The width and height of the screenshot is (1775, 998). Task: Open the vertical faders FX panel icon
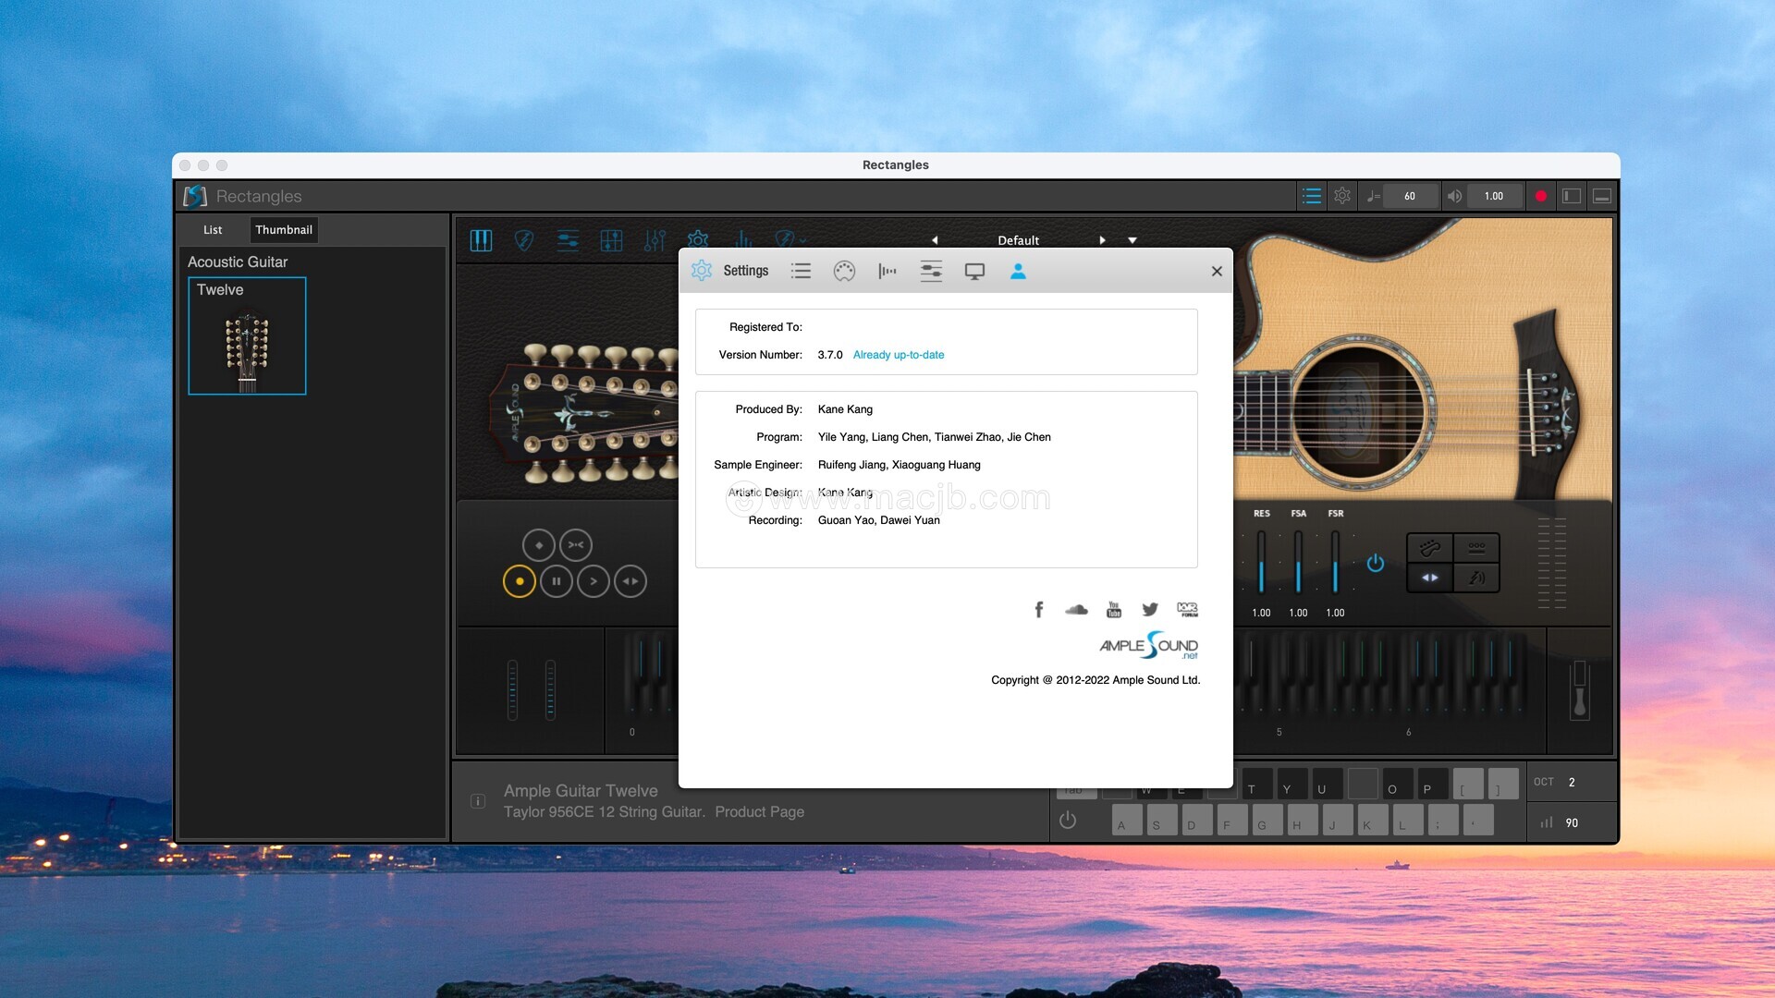[655, 241]
